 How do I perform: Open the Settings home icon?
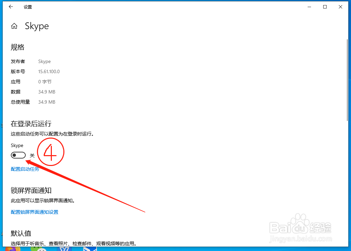[x=14, y=26]
